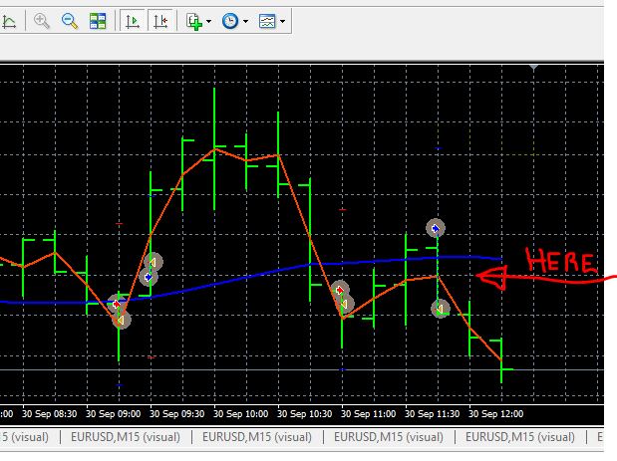Select red trade arrow near the 11:00 bar
This screenshot has height=461, width=617.
coord(340,290)
